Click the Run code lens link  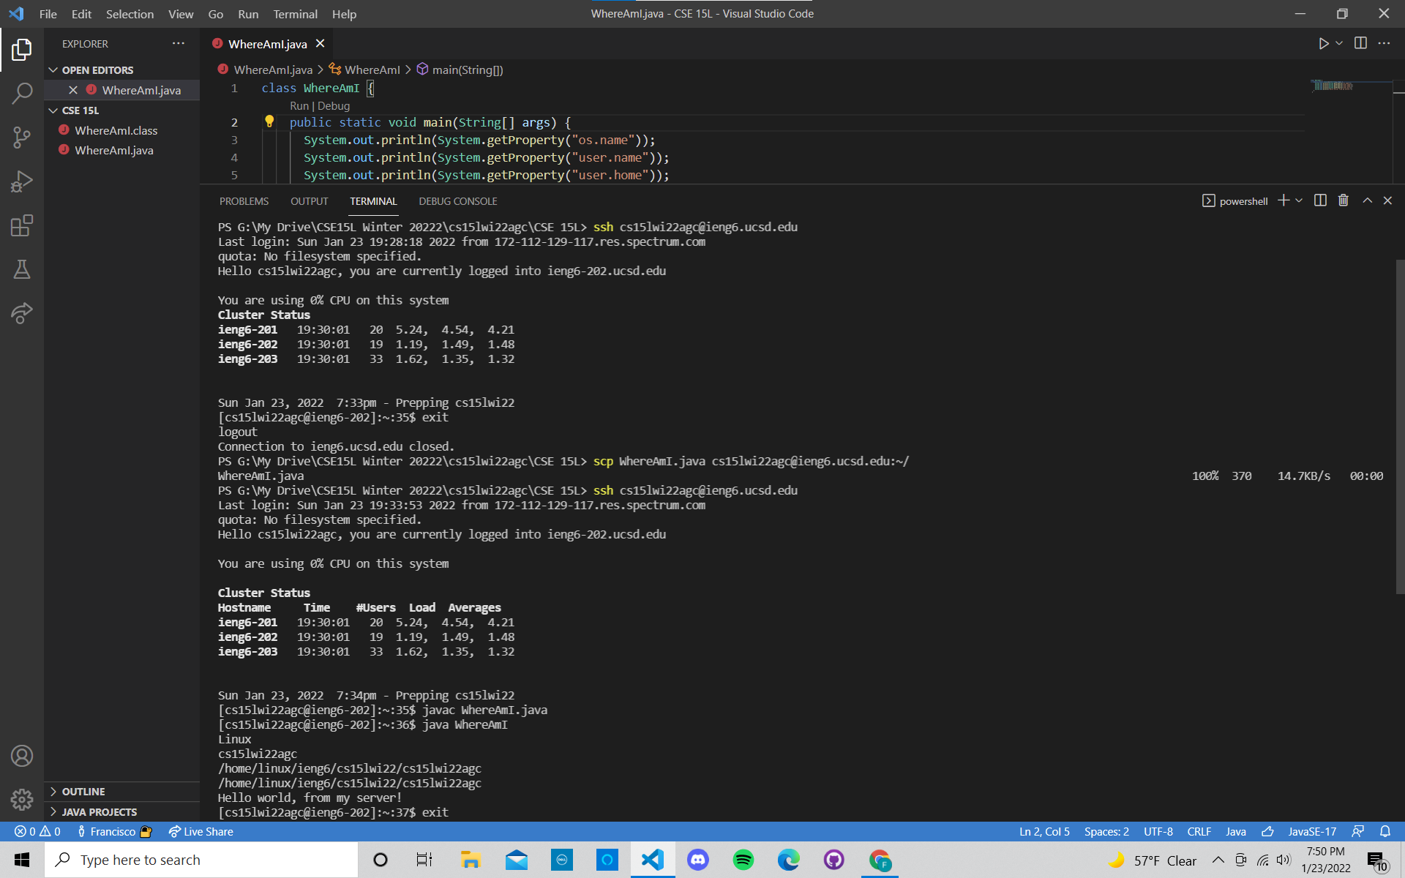tap(299, 106)
